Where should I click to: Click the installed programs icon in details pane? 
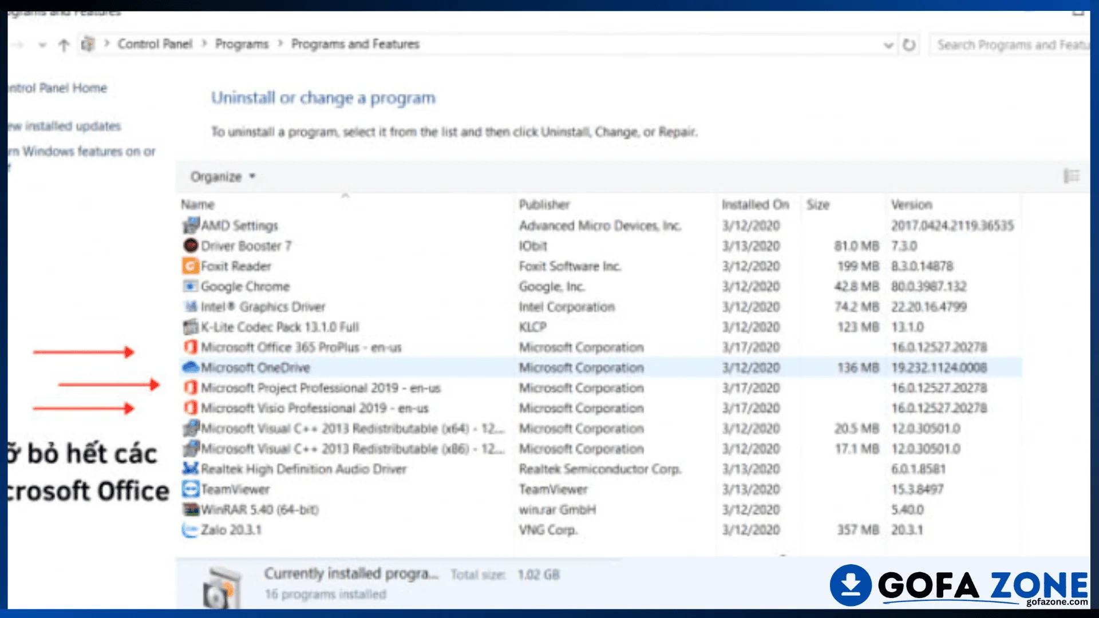click(222, 588)
